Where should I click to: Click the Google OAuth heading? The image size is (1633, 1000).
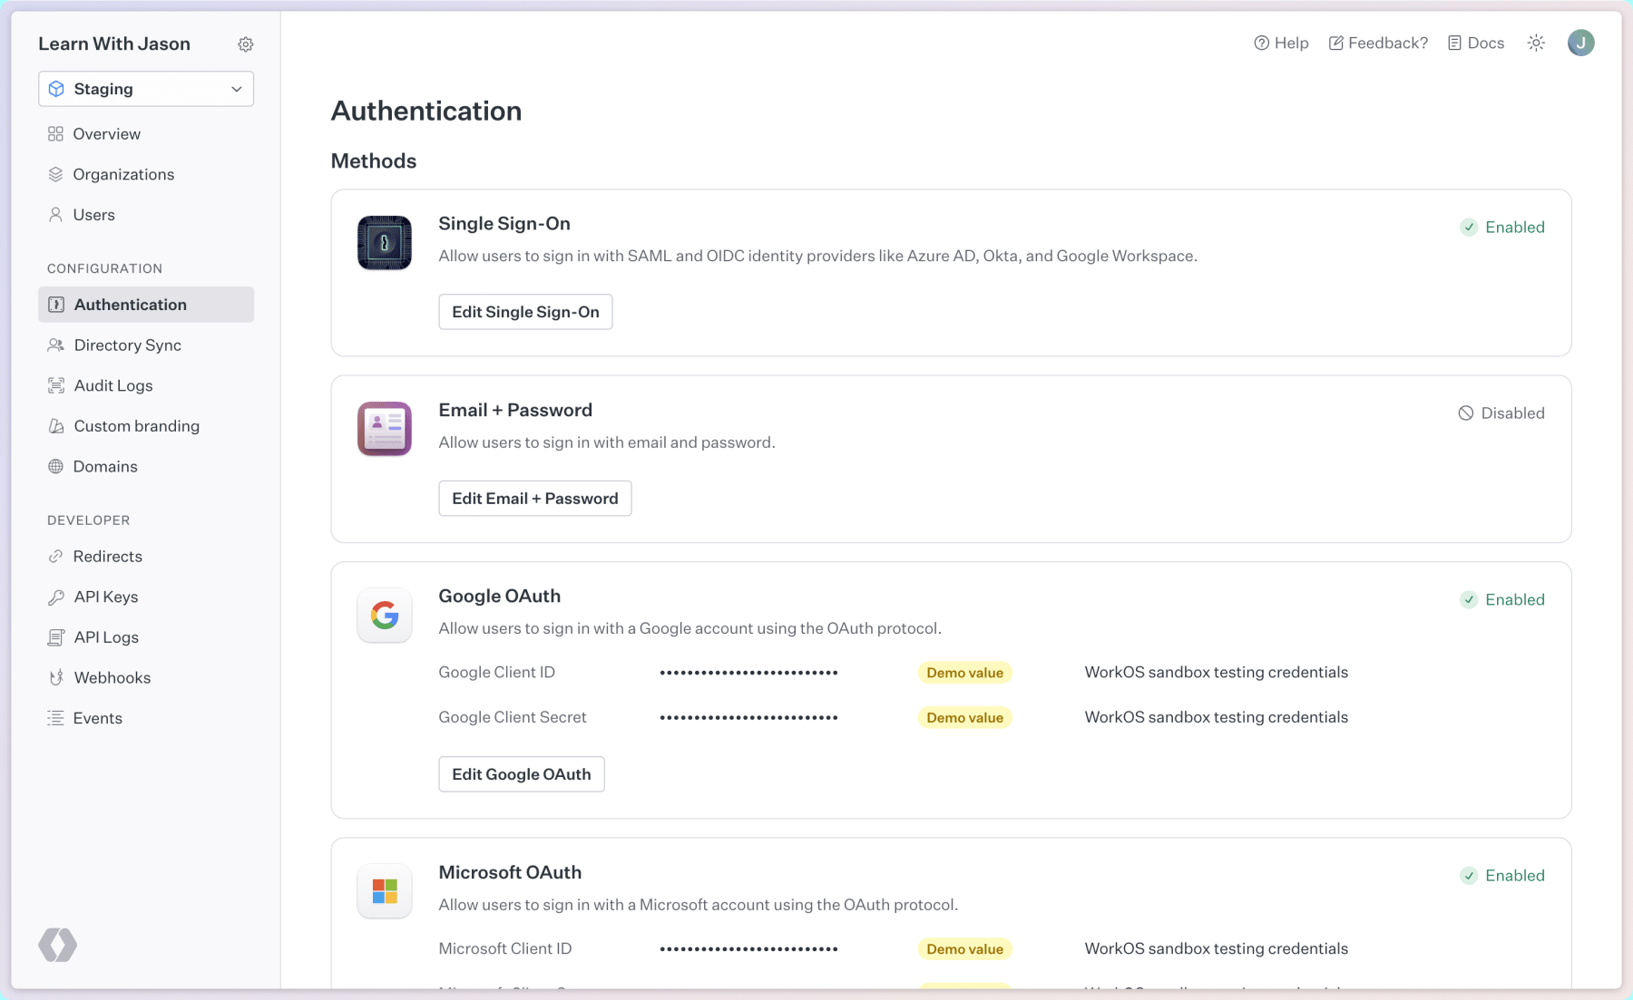click(500, 597)
